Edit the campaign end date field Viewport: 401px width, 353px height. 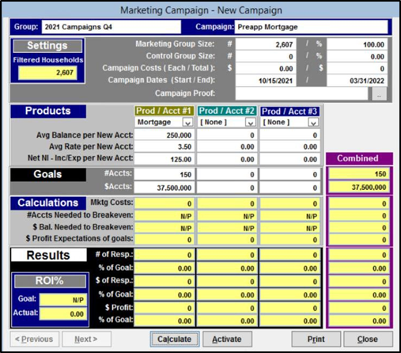pyautogui.click(x=357, y=81)
